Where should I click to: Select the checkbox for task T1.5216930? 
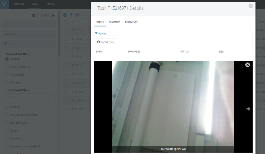click(66, 83)
